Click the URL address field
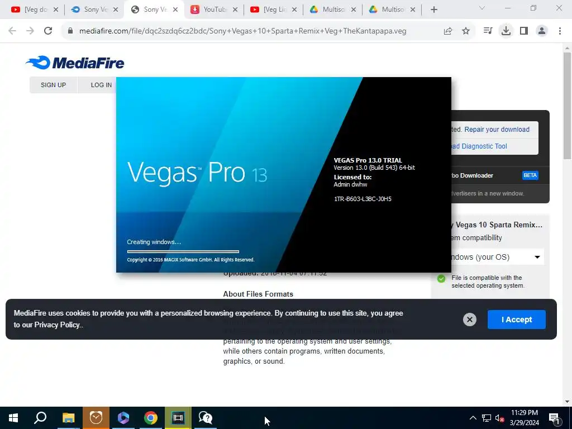Image resolution: width=572 pixels, height=429 pixels. click(x=242, y=31)
